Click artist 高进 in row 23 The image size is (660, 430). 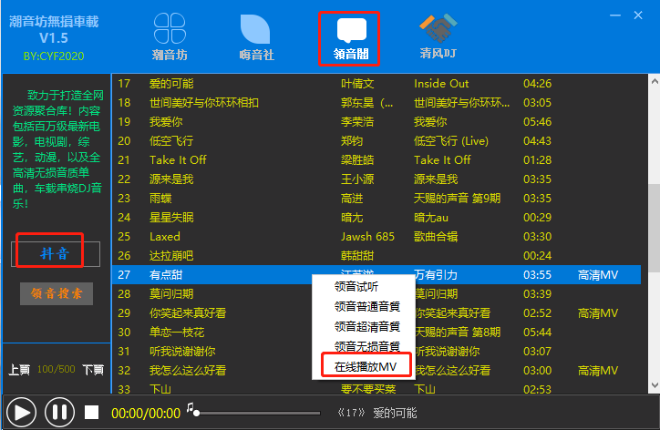352,199
